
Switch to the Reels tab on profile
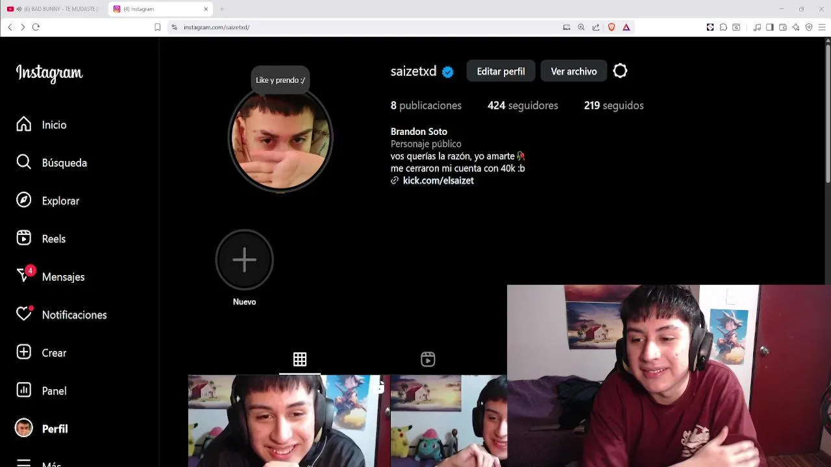click(x=428, y=359)
